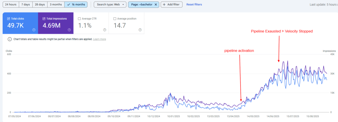Open help icon on Total impressions card

(69, 30)
